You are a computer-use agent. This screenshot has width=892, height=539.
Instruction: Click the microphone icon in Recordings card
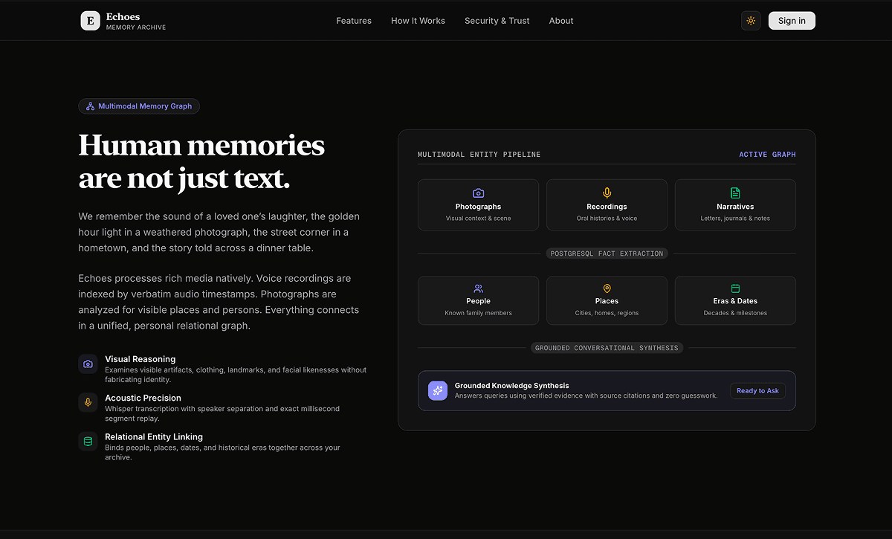click(607, 193)
